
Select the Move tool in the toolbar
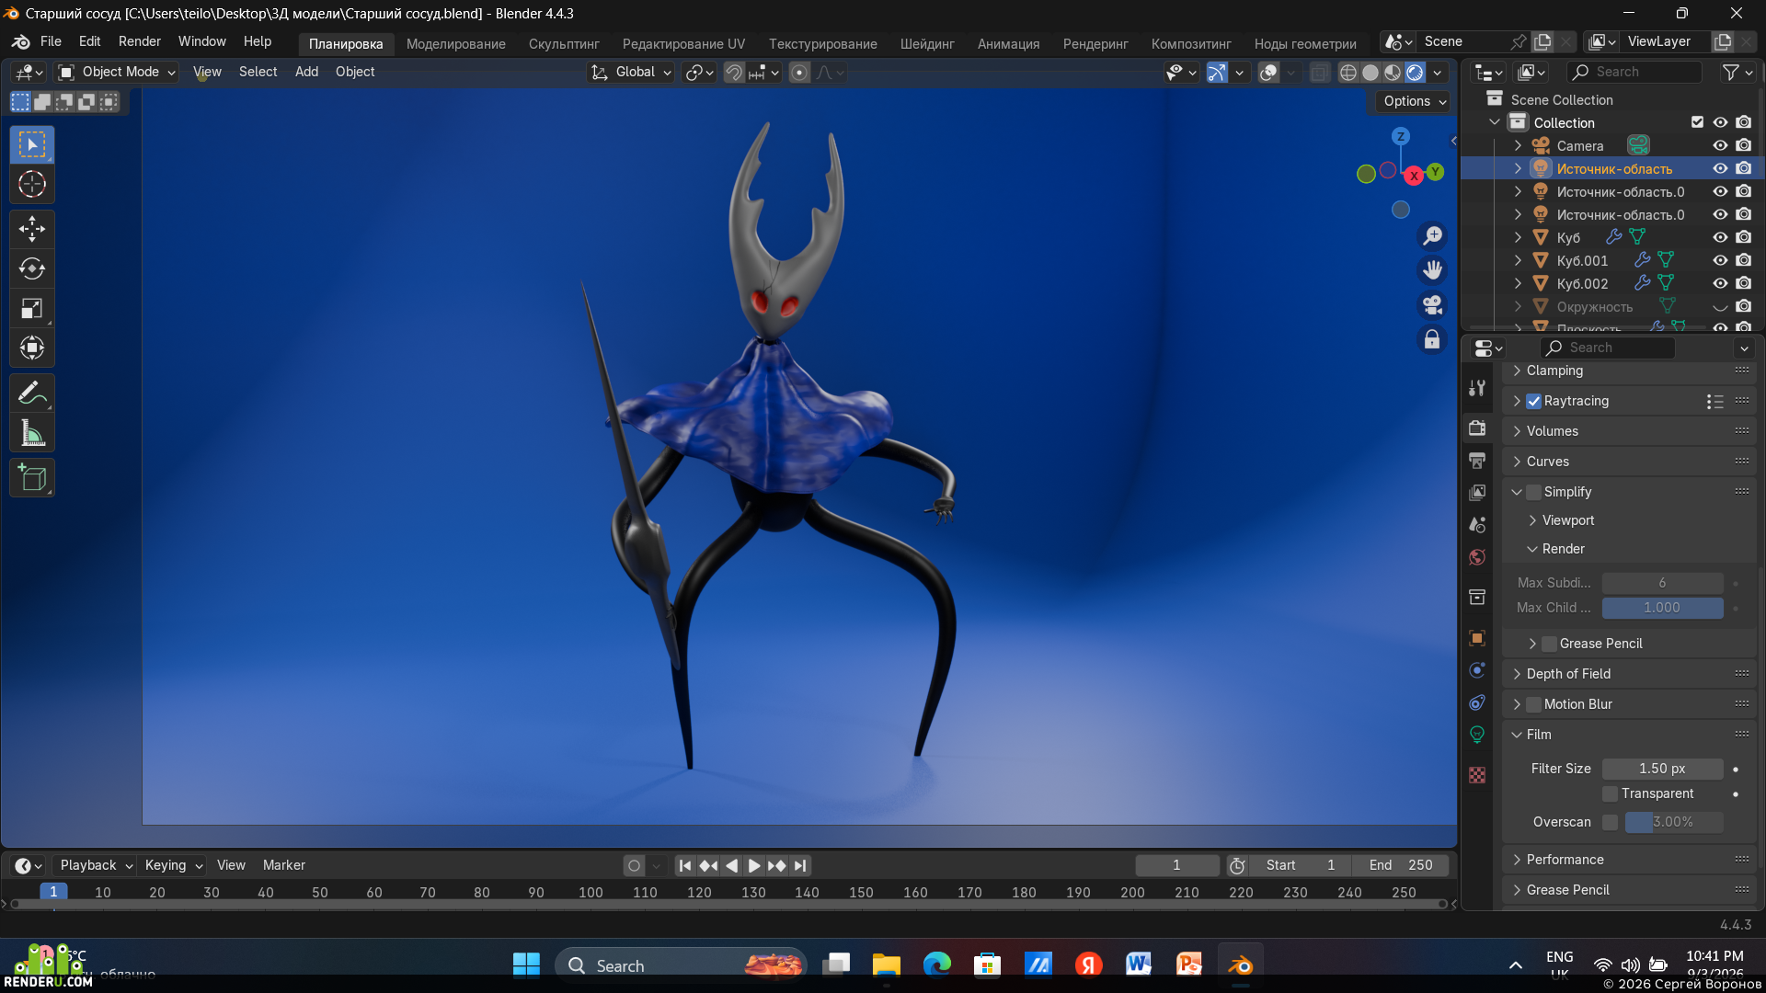[32, 229]
